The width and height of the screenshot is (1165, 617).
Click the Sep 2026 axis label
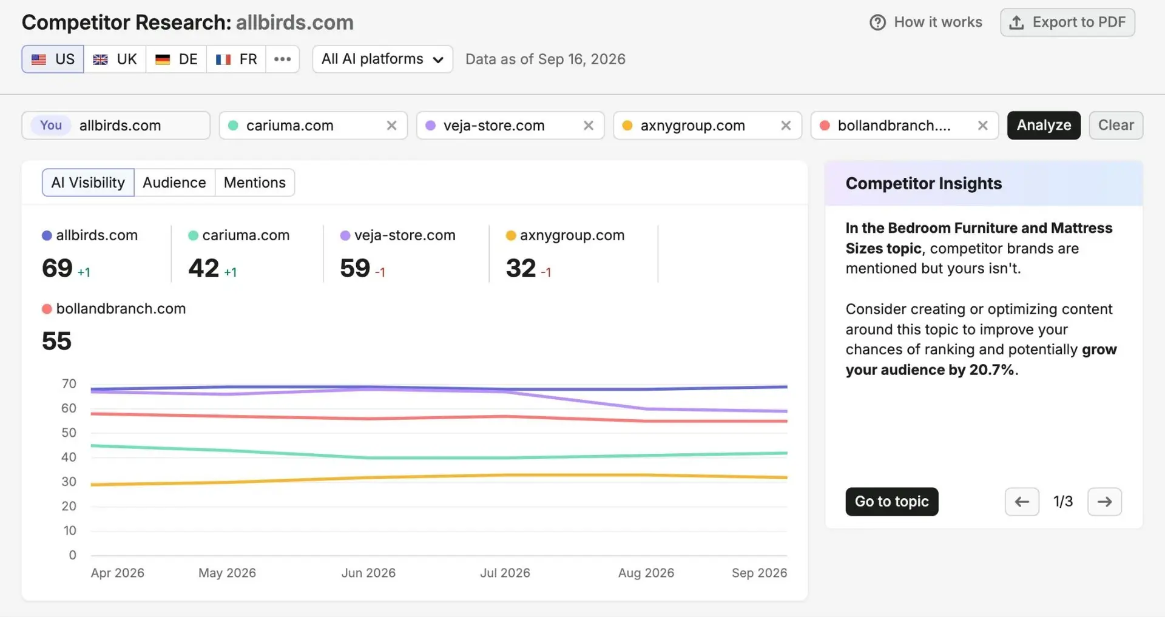759,573
